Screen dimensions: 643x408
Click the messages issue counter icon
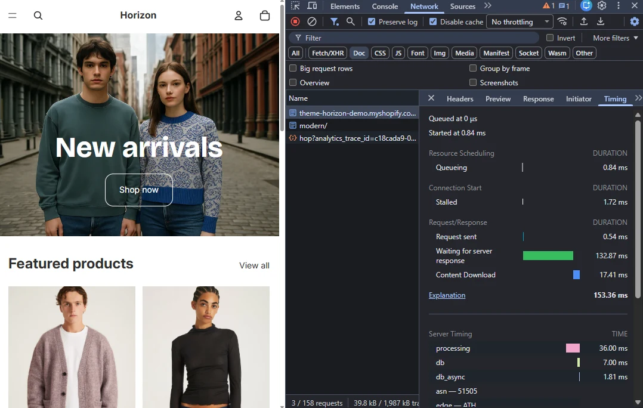pyautogui.click(x=564, y=6)
